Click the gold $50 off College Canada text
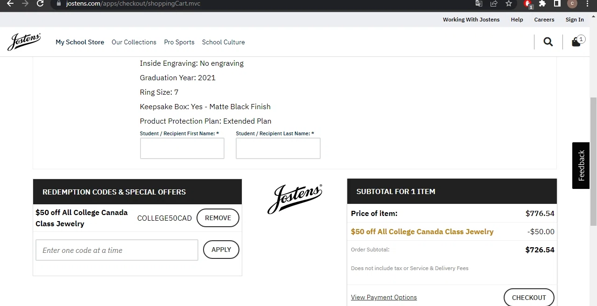 coord(422,231)
